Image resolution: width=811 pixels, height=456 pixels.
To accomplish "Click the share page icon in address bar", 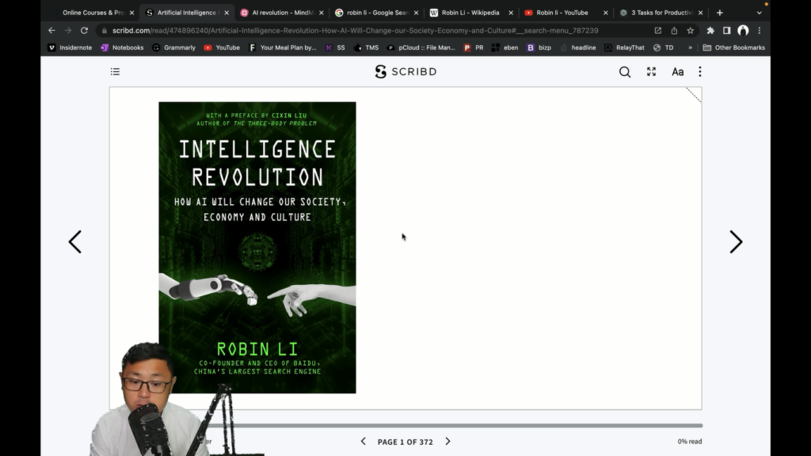I will [674, 31].
